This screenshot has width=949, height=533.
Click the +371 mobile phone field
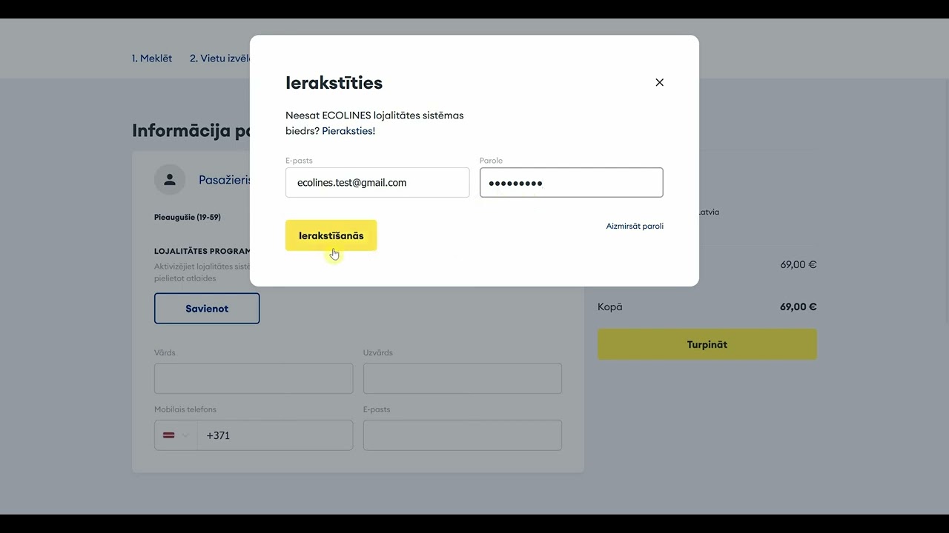click(x=275, y=435)
